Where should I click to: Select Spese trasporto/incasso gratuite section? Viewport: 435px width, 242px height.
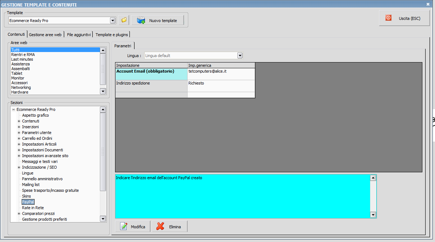click(x=50, y=190)
